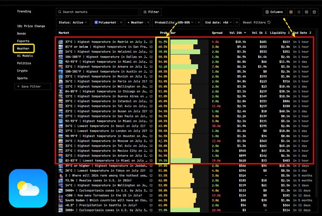
Task: Open the 10c Price Change saved filter
Action: [31, 26]
